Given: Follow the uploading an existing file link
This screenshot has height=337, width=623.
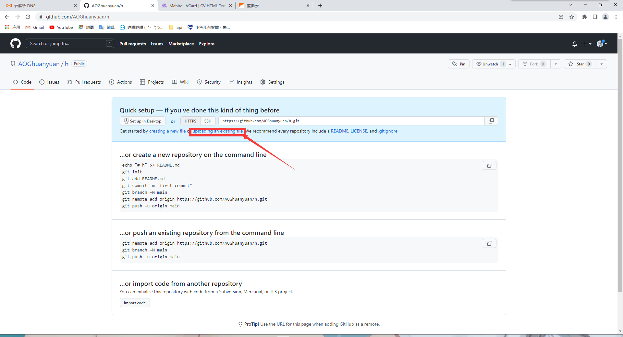Looking at the screenshot, I should pyautogui.click(x=217, y=131).
